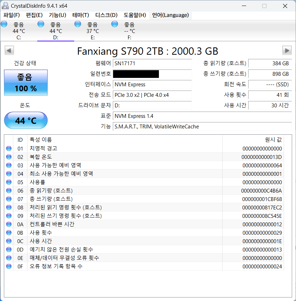
Task: Open the 디스크(D) menu
Action: click(106, 15)
